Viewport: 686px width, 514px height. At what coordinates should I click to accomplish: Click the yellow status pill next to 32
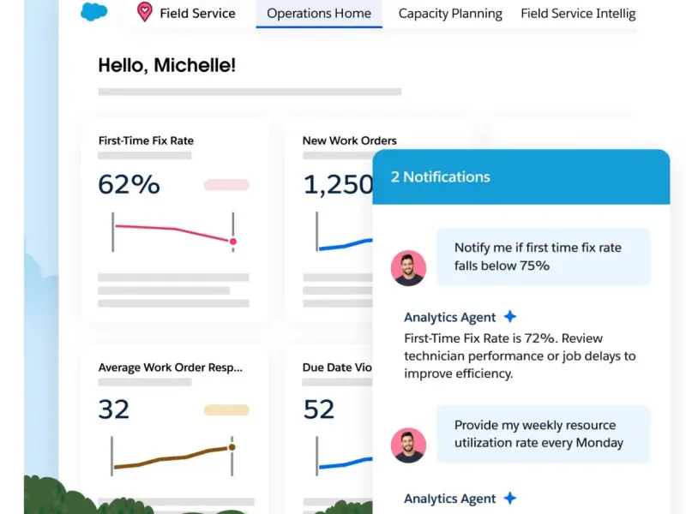(226, 410)
